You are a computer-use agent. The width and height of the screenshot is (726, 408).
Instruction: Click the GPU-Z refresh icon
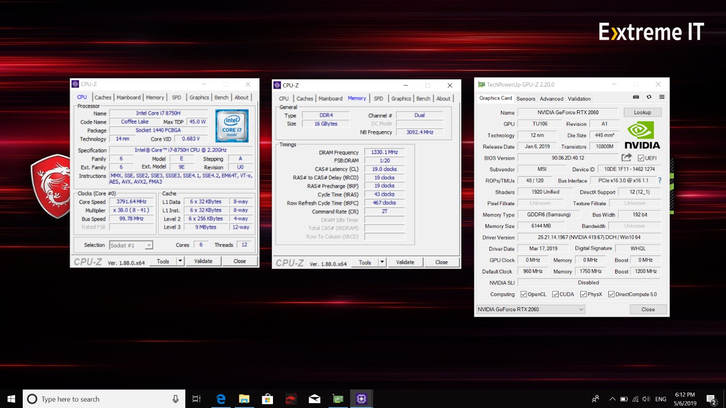[649, 97]
